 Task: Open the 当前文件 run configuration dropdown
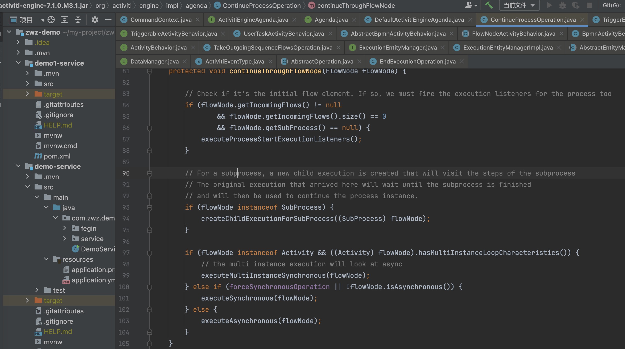519,5
